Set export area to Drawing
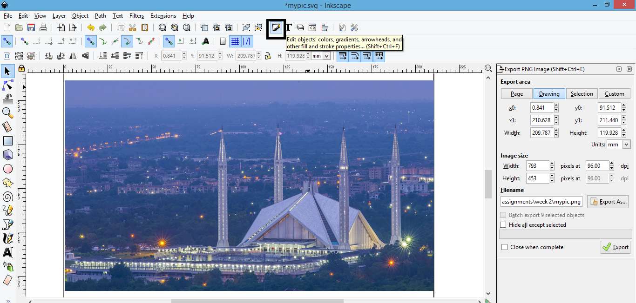 (x=549, y=94)
